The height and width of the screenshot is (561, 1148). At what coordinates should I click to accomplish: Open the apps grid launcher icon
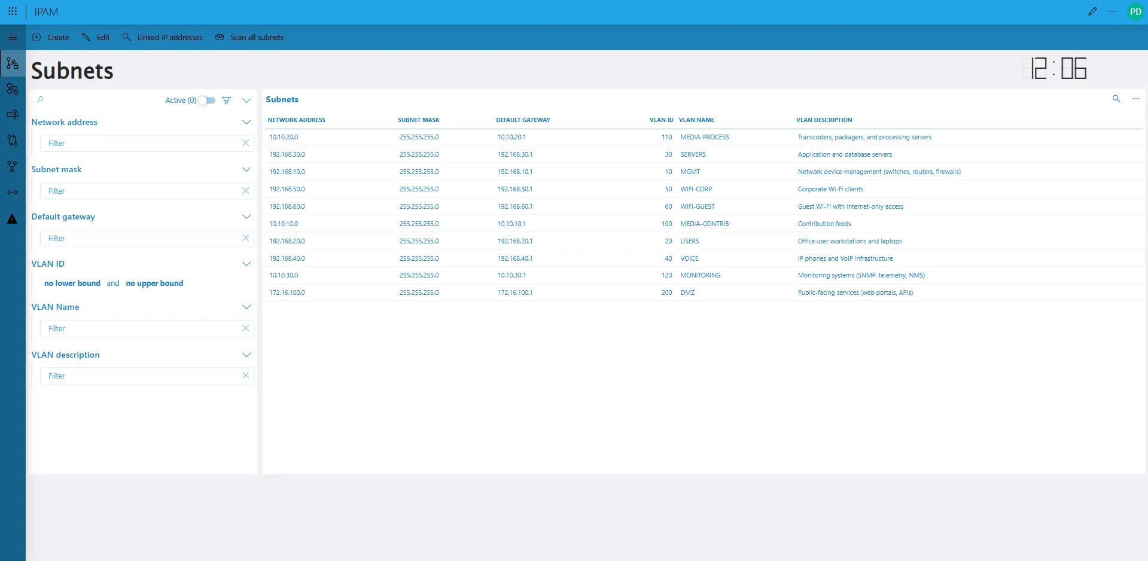click(x=13, y=11)
